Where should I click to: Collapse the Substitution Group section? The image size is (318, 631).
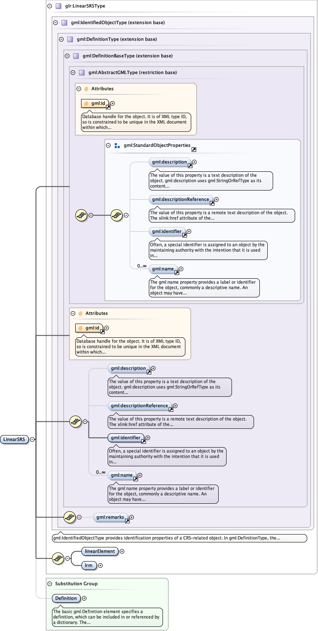(49, 584)
